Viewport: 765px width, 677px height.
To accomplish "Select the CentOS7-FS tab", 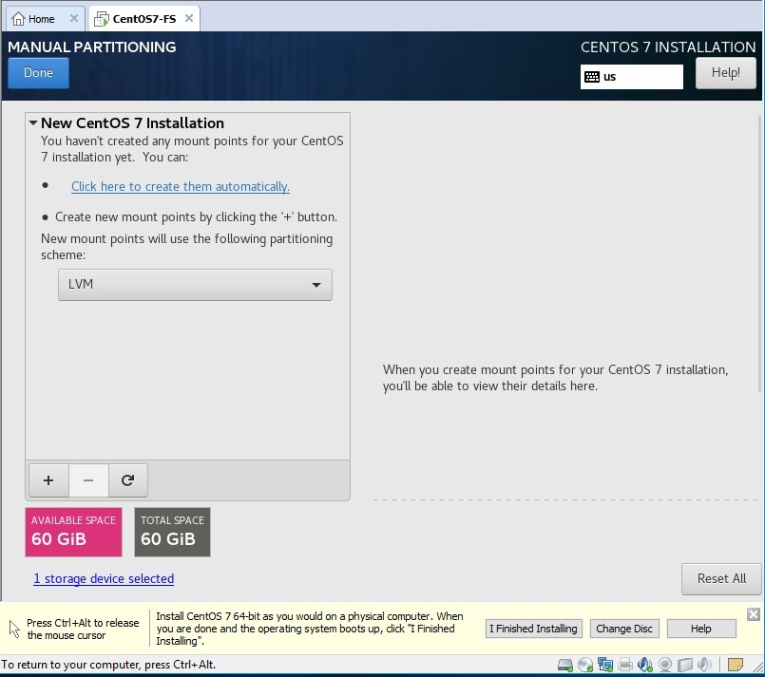I will click(143, 19).
